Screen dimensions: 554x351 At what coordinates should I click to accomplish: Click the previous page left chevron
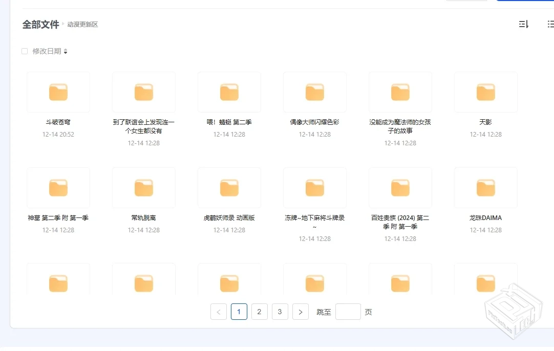pyautogui.click(x=219, y=311)
